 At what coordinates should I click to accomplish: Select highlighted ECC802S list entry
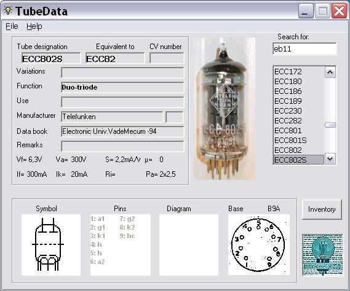point(299,160)
